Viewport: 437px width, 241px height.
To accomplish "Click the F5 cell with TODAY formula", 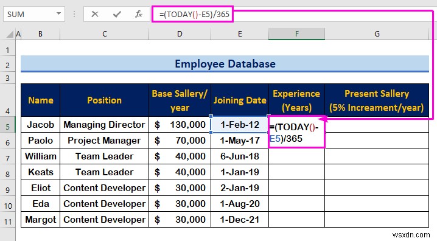I will 297,132.
